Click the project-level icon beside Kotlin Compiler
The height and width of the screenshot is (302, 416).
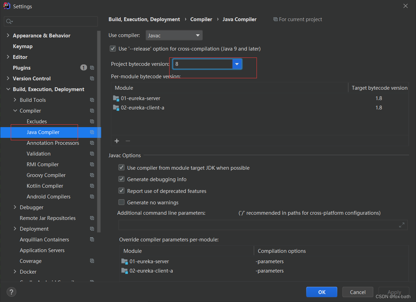pos(92,186)
